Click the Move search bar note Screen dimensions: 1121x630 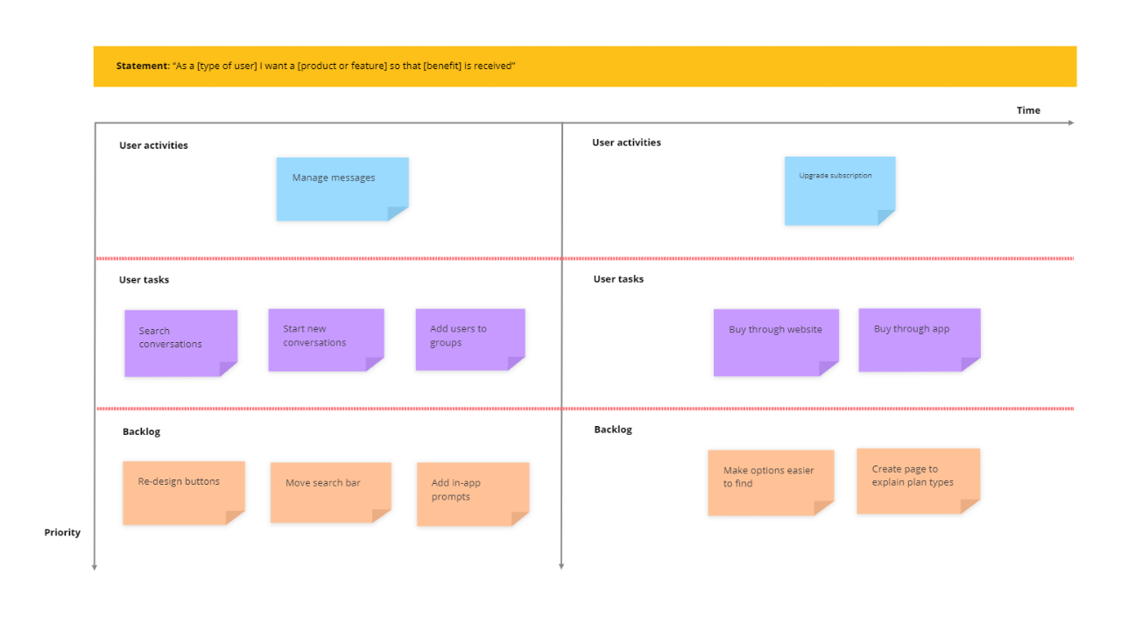coord(331,493)
